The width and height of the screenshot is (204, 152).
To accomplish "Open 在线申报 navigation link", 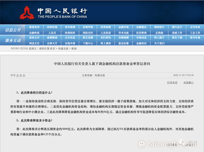I will (70, 43).
